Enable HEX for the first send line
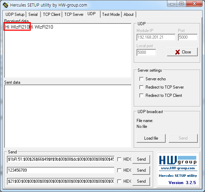205x192 pixels. point(119,159)
